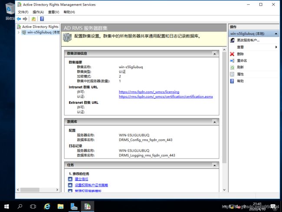Open the 操作(A) menu
This screenshot has height=212, width=282.
[38, 12]
